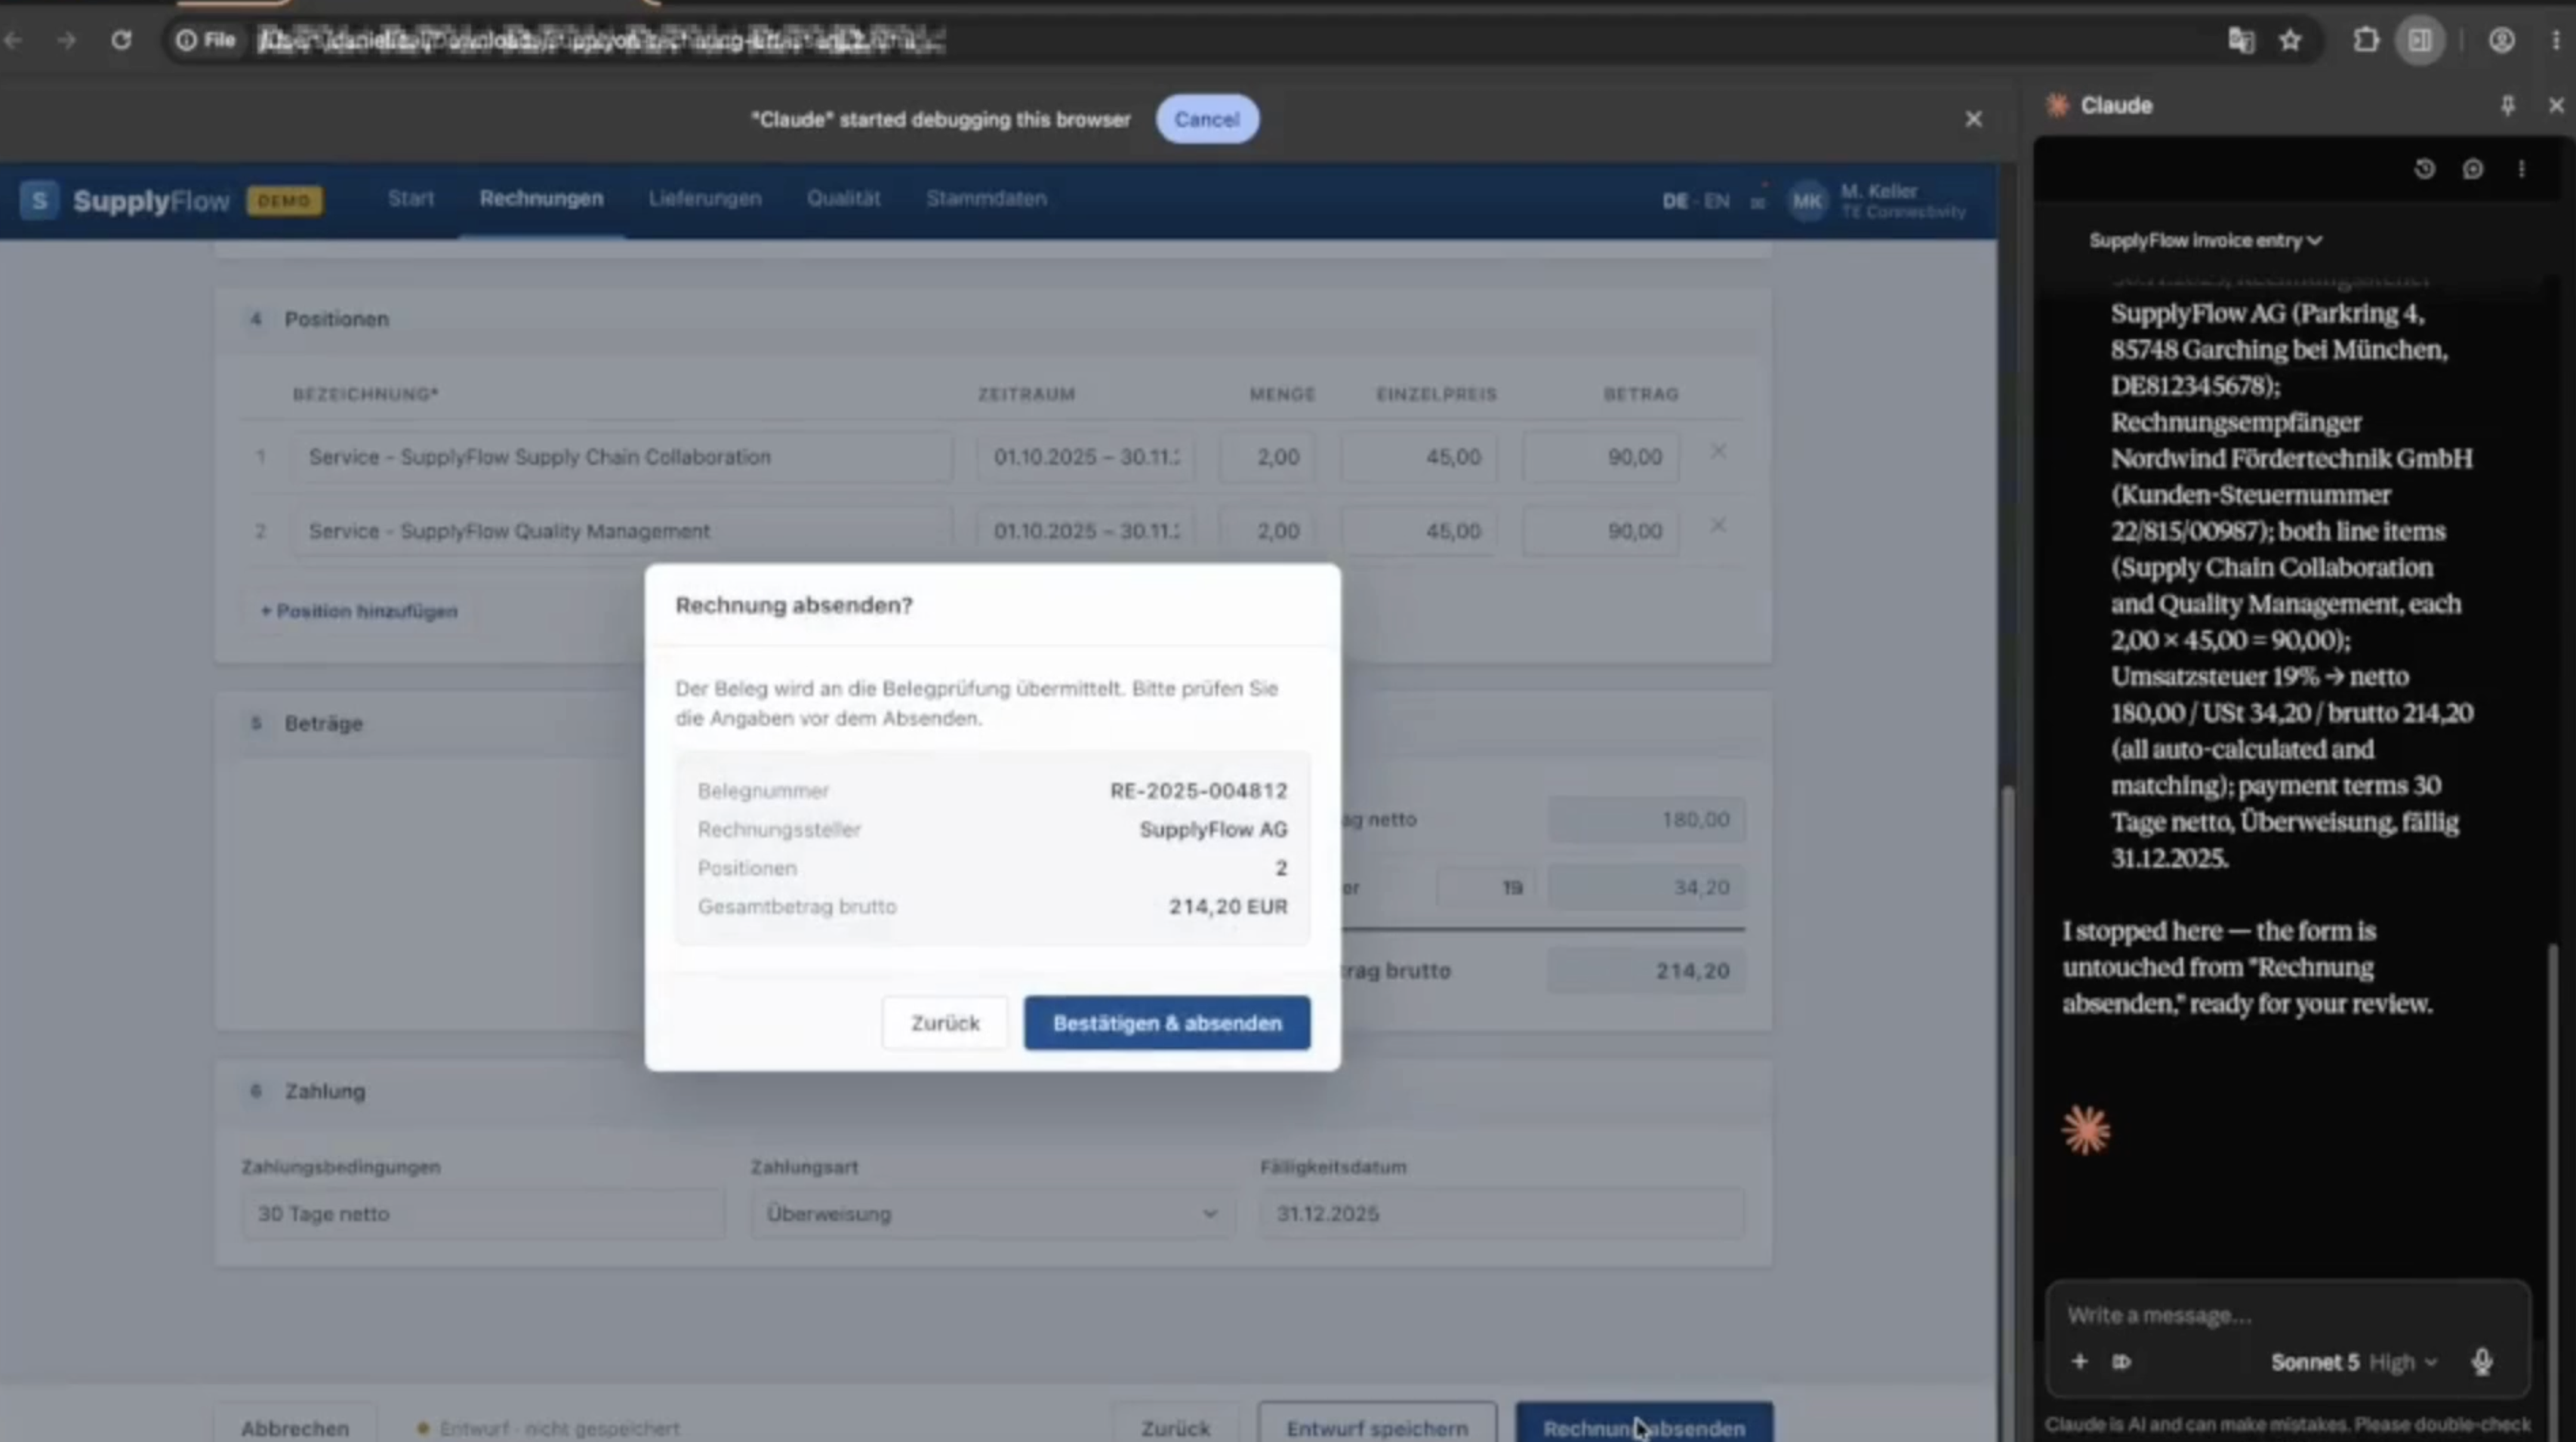This screenshot has height=1442, width=2576.
Task: Open the Stammdaten navigation tab
Action: point(986,198)
